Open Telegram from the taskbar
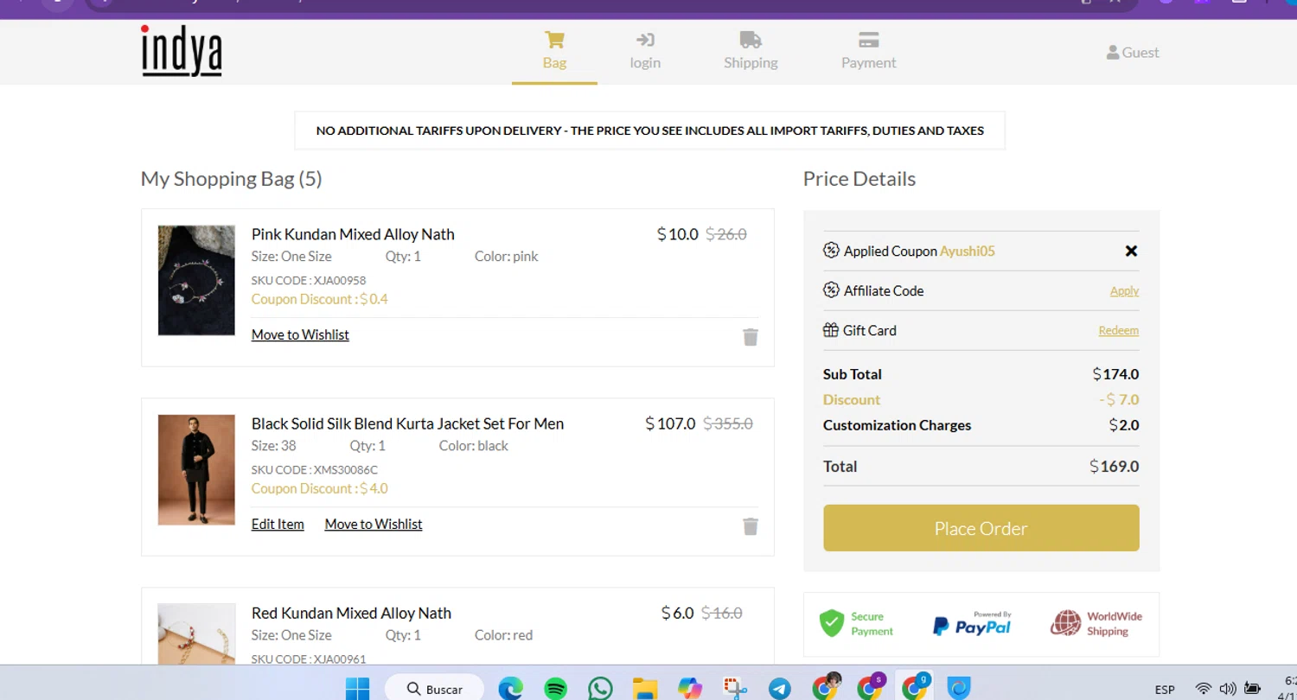The height and width of the screenshot is (700, 1297). pyautogui.click(x=780, y=689)
